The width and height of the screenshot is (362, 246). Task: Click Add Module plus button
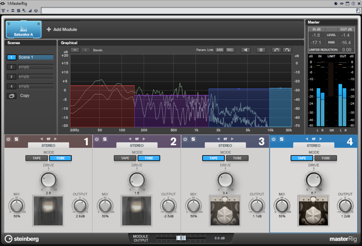49,30
